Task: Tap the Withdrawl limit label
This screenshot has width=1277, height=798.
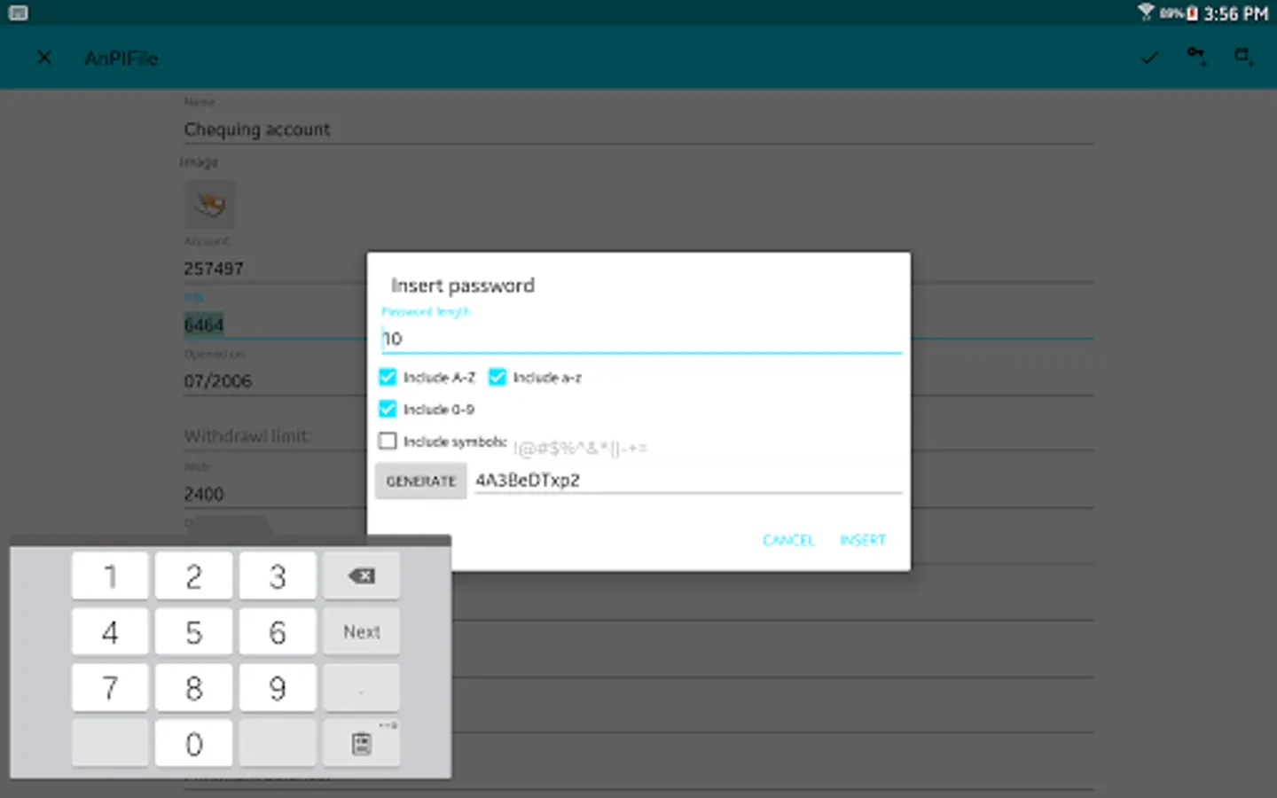Action: tap(247, 435)
